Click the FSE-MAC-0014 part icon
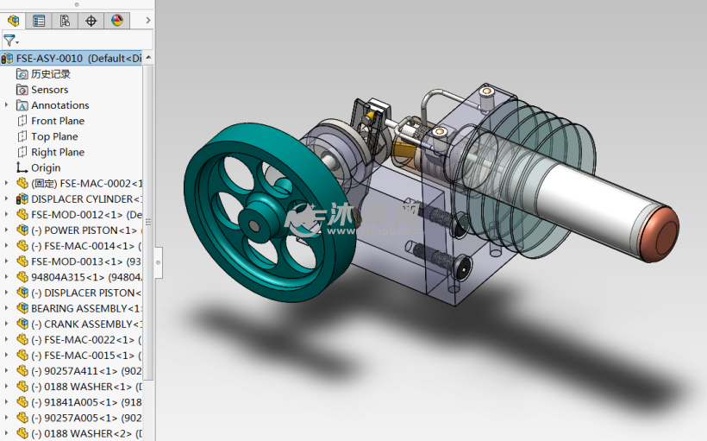 (x=22, y=246)
